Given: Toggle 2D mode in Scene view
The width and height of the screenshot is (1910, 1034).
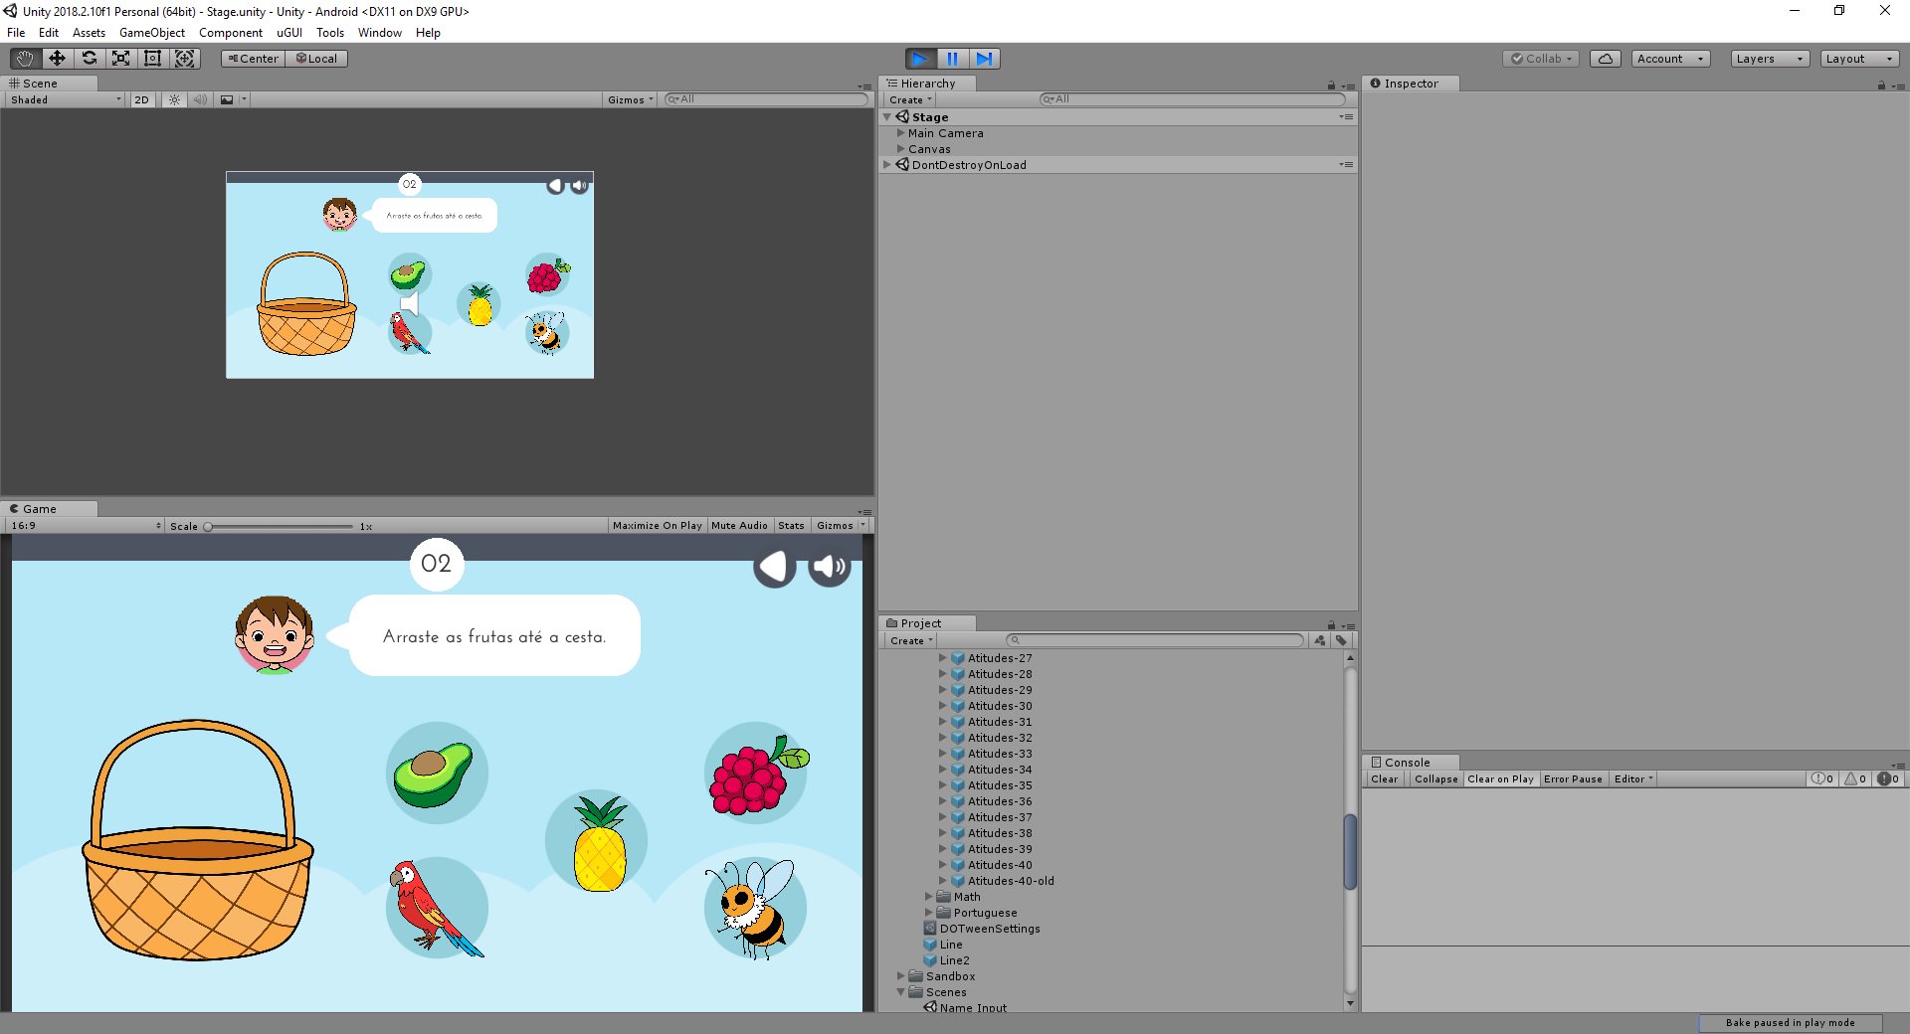Looking at the screenshot, I should pyautogui.click(x=141, y=99).
